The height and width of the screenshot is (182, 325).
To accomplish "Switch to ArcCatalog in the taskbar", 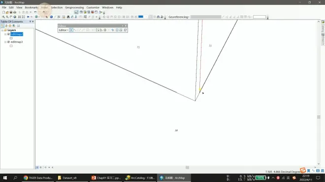I will coord(140,178).
